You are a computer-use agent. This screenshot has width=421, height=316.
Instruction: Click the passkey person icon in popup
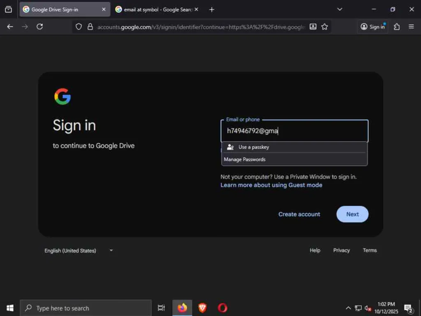click(x=230, y=147)
